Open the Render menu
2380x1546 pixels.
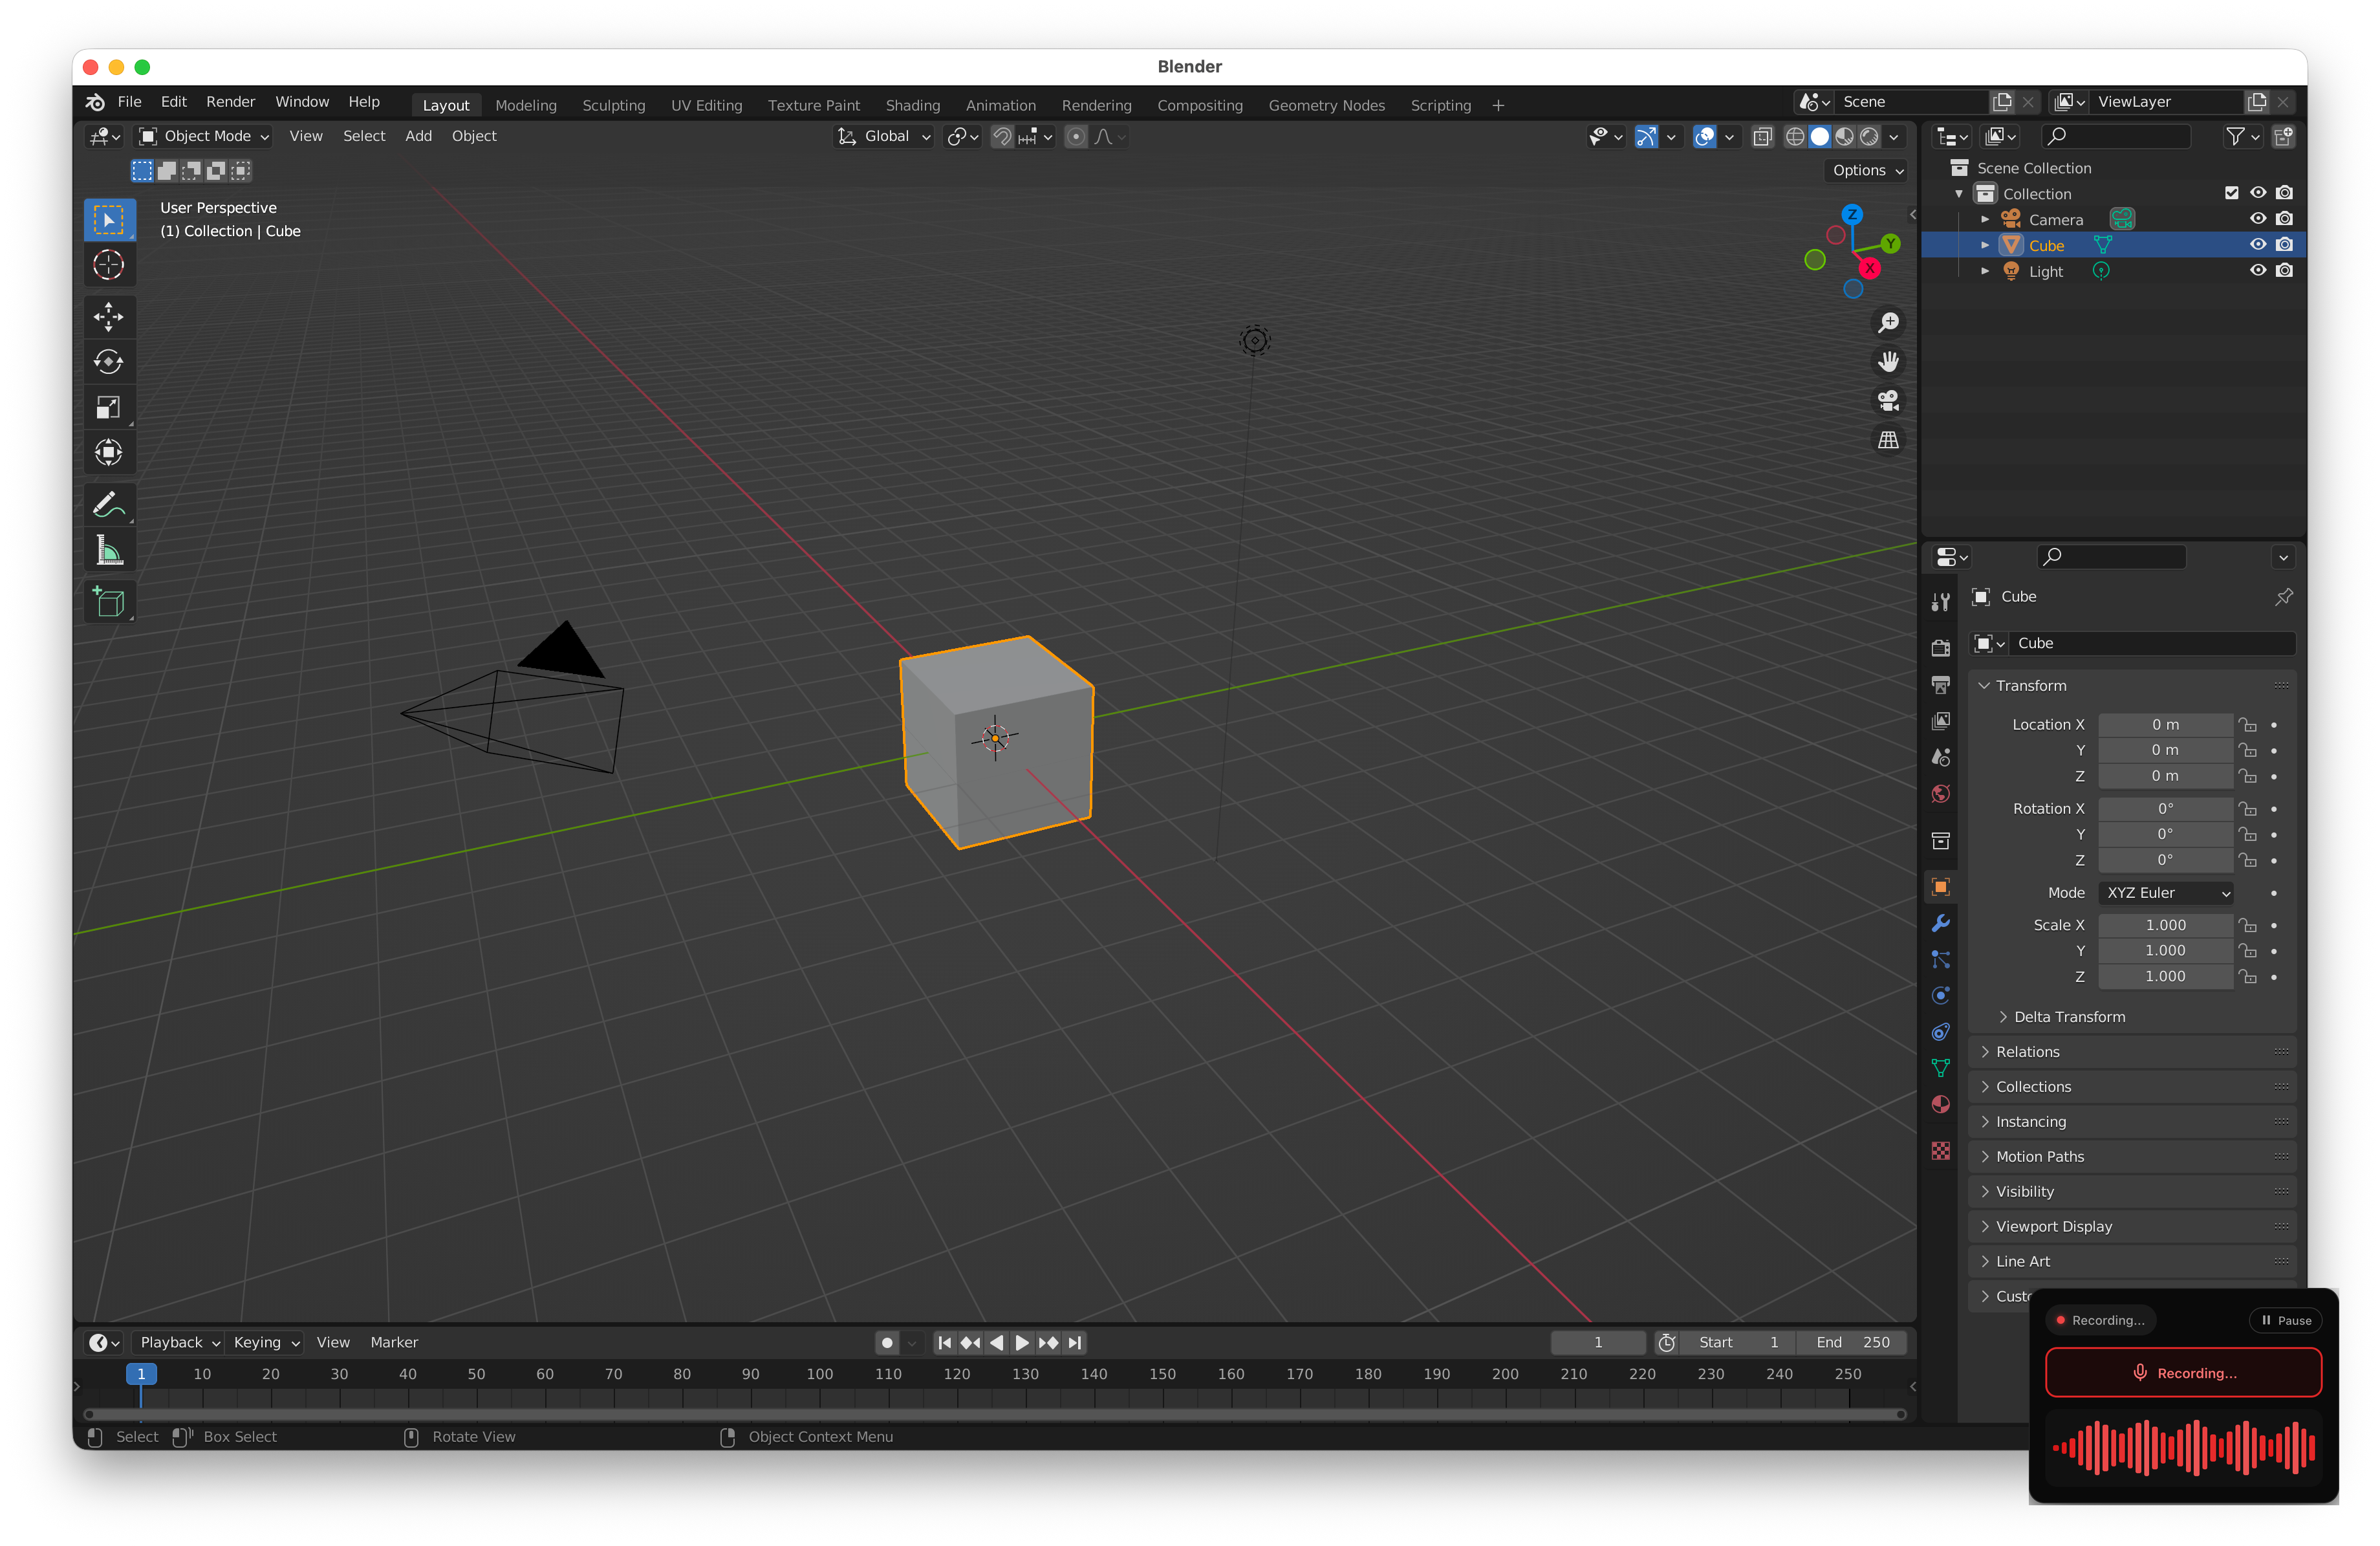pyautogui.click(x=230, y=102)
